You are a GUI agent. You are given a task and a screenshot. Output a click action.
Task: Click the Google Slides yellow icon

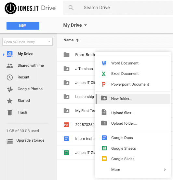pos(104,159)
